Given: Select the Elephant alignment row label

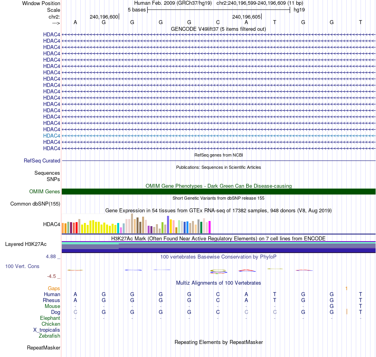Looking at the screenshot, I should 50,318.
